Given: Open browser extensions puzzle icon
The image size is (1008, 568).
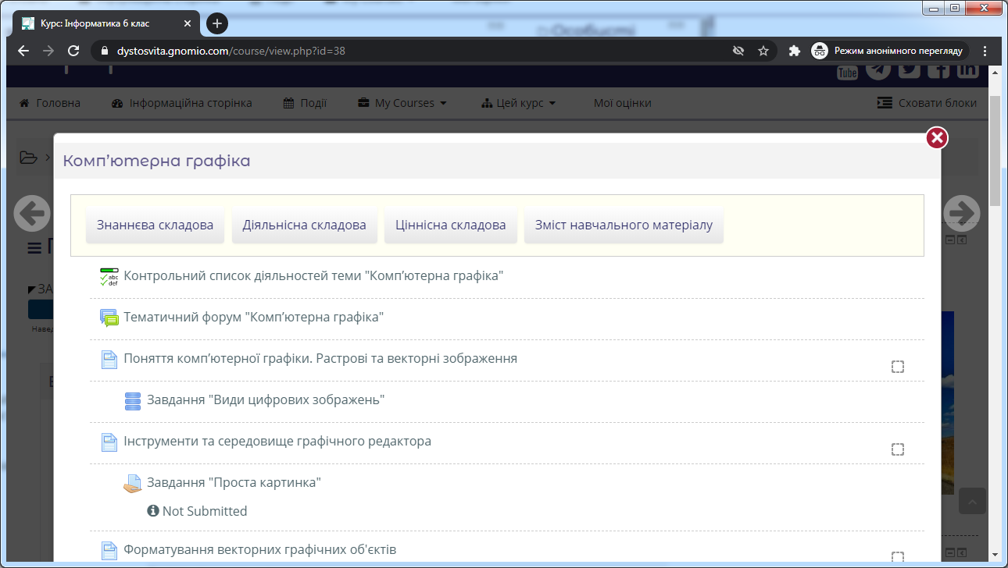Looking at the screenshot, I should (x=795, y=51).
